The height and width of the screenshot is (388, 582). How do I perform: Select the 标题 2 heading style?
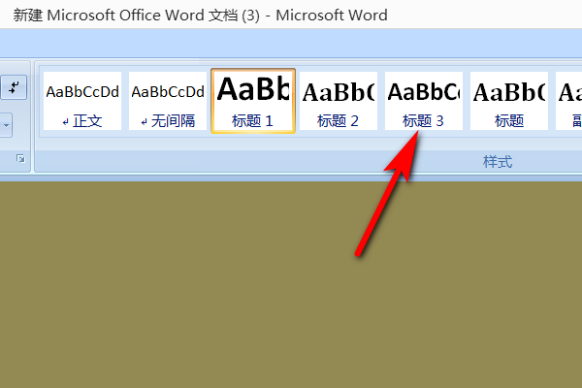pos(339,101)
